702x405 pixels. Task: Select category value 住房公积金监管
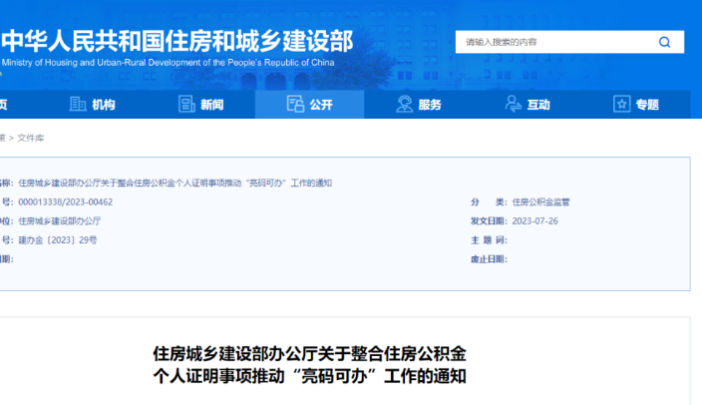[540, 202]
